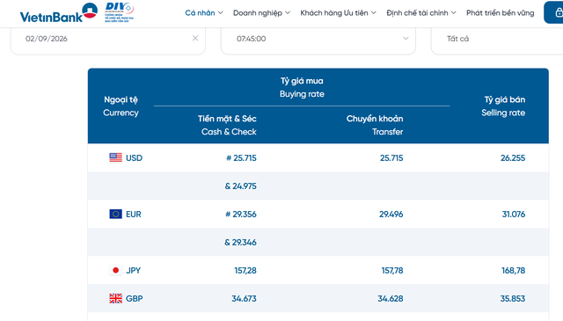Click the Chuyển khoản Transfer header
Viewport: 563px width, 321px height.
[375, 125]
